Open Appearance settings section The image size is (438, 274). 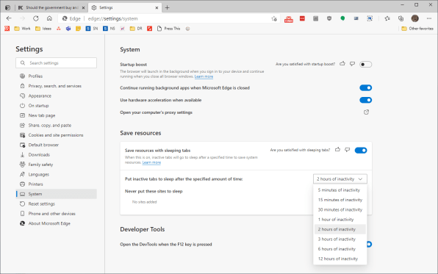tap(56, 95)
